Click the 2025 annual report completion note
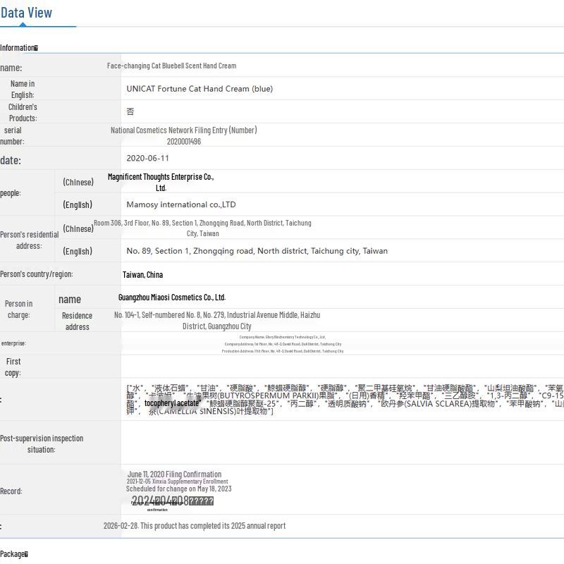This screenshot has width=564, height=564. tap(195, 526)
